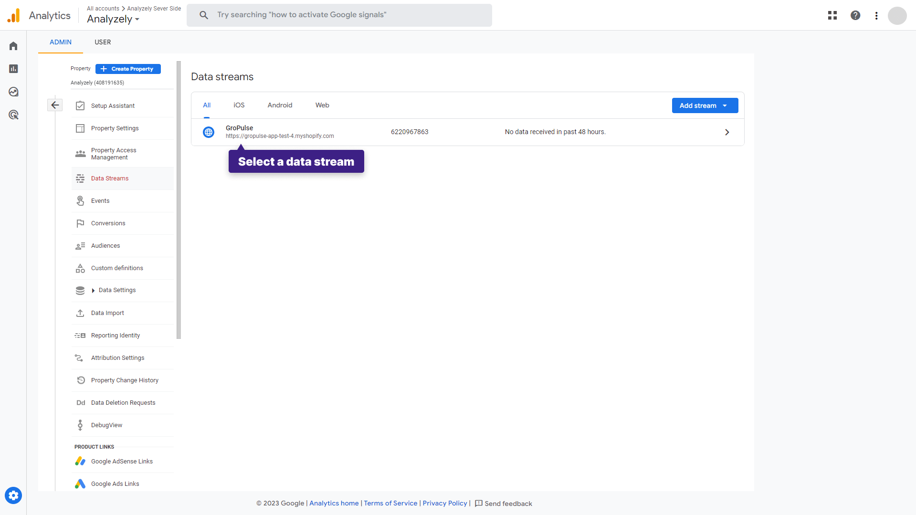The width and height of the screenshot is (916, 515).
Task: Click All accounts breadcrumb link
Action: [x=103, y=9]
